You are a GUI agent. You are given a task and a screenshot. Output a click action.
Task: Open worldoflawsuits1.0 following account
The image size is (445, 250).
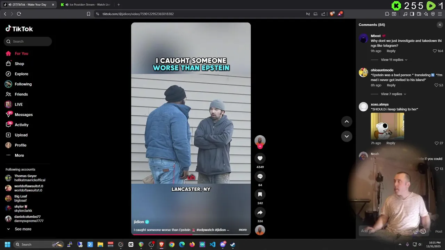[24, 188]
